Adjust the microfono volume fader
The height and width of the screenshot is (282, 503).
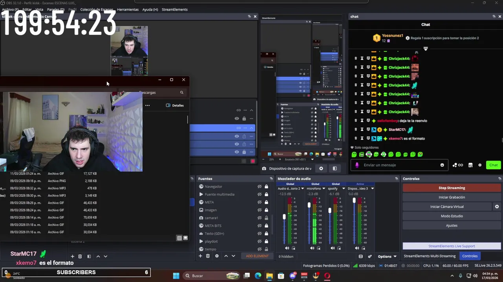click(x=309, y=205)
